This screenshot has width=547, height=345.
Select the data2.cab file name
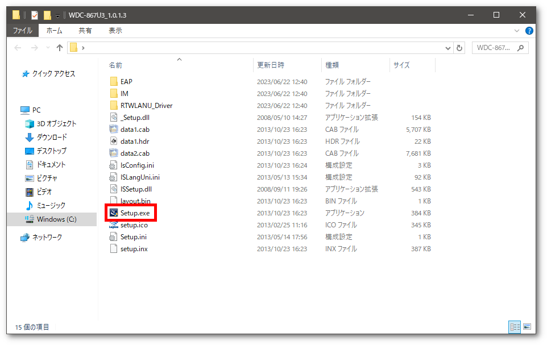click(x=135, y=153)
